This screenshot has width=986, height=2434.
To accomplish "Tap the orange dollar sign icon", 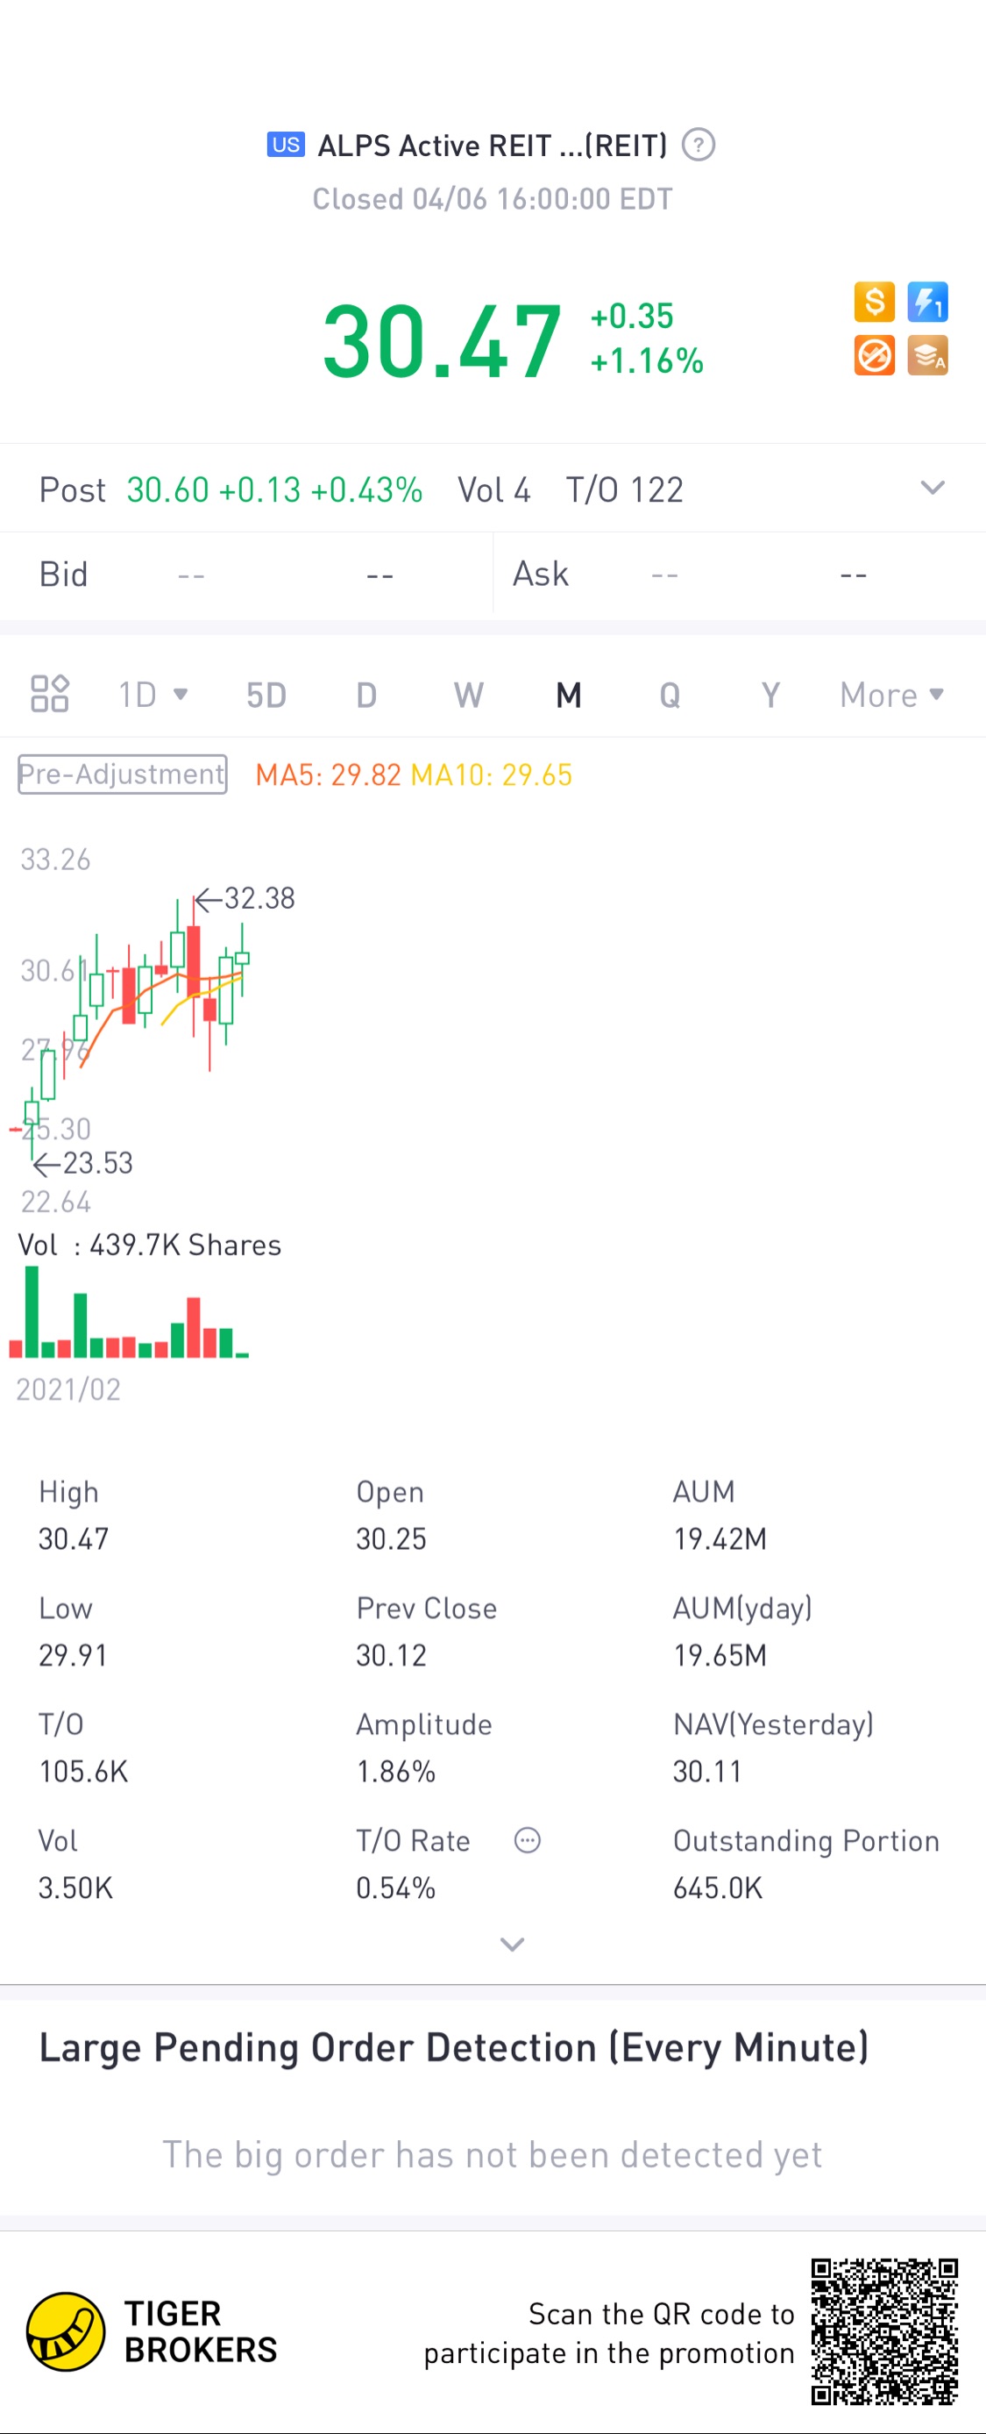I will click(x=874, y=303).
